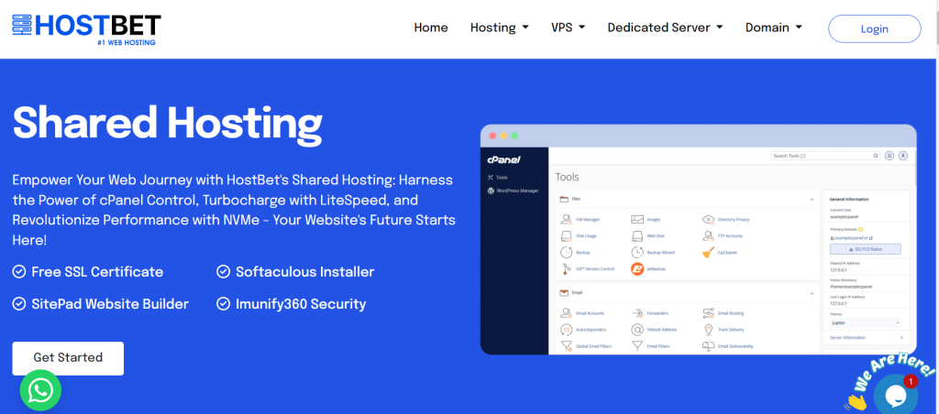This screenshot has width=939, height=414.
Task: Open the Dedicated Server dropdown
Action: coord(666,27)
